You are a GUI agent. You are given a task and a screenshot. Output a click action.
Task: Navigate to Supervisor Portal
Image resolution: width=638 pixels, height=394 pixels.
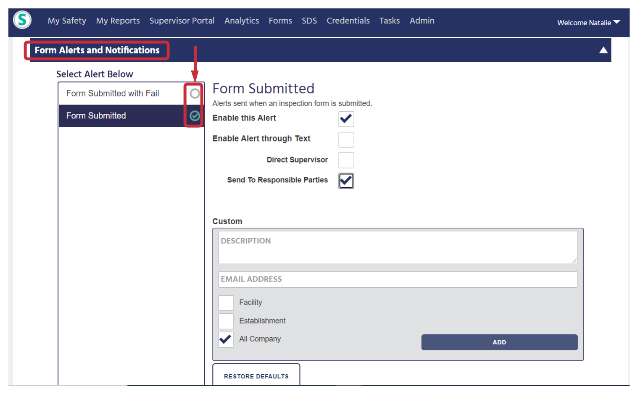tap(182, 21)
